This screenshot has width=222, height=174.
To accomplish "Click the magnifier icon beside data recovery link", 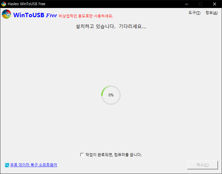I will pos(7,165).
